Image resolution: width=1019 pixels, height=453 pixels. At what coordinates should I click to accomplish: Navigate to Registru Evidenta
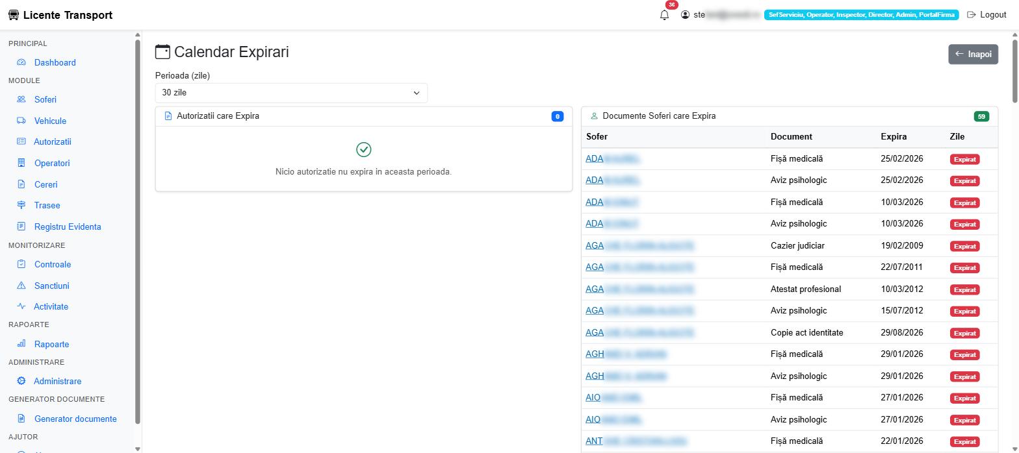click(x=68, y=226)
